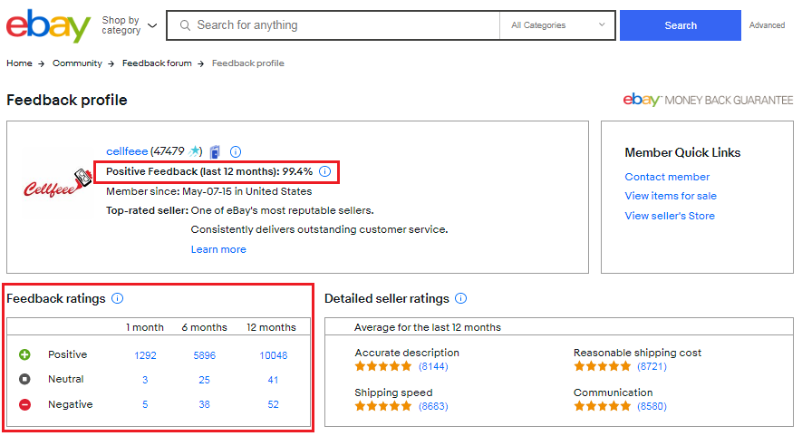
Task: Open 38 negative feedback for 6 months
Action: [x=204, y=404]
